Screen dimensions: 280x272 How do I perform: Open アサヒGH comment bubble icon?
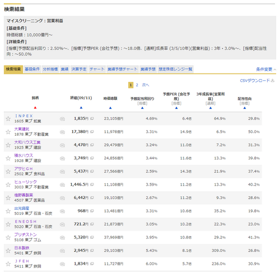tap(62, 172)
